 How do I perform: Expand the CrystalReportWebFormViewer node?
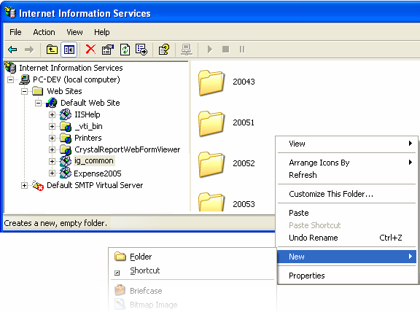point(52,149)
